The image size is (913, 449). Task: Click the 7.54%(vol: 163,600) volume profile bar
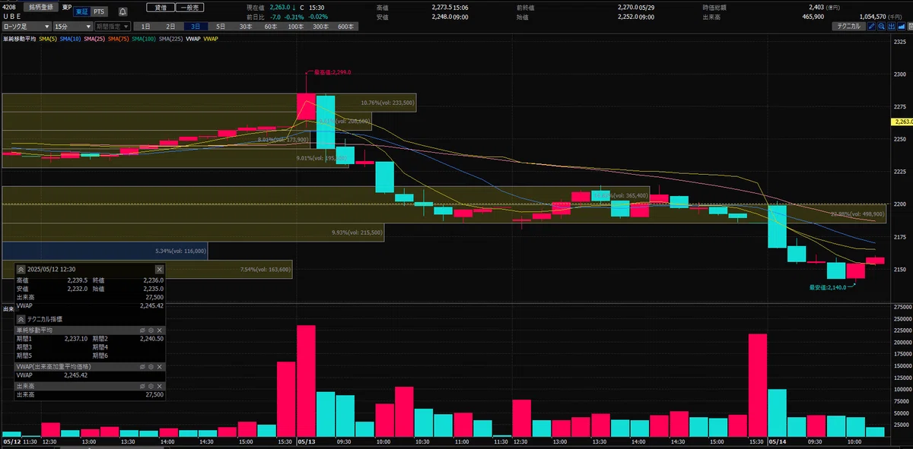[147, 269]
